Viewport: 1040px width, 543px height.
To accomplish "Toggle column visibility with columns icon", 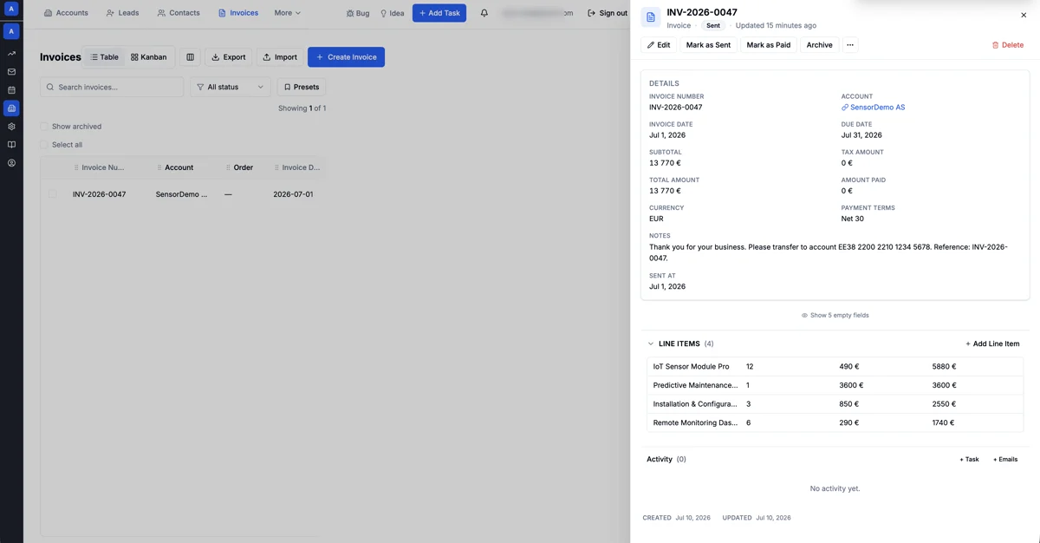I will tap(190, 57).
